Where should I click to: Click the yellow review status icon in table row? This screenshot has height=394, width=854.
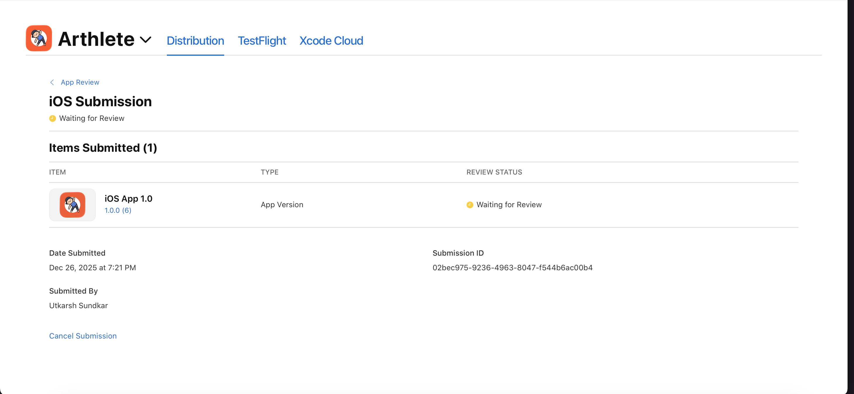[x=469, y=205]
